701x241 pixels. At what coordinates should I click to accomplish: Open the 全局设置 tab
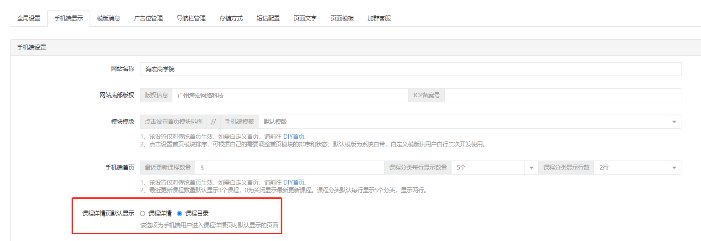pyautogui.click(x=29, y=19)
